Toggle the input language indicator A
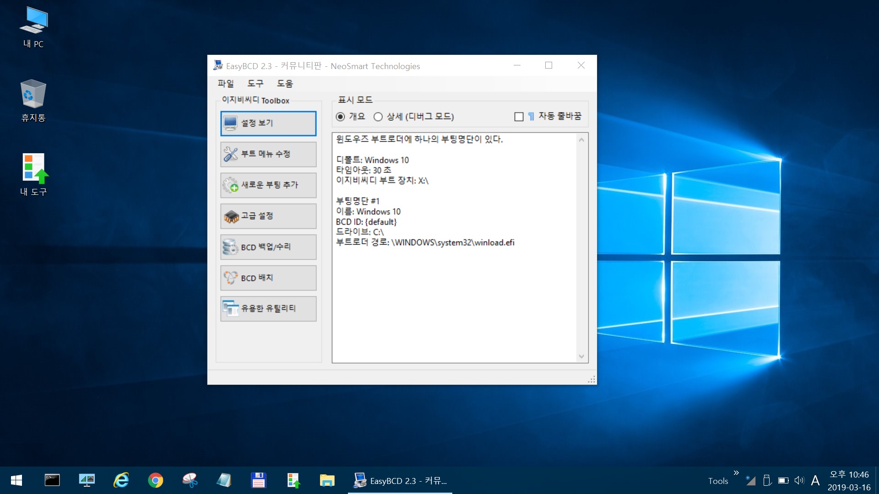This screenshot has height=494, width=879. [x=815, y=480]
